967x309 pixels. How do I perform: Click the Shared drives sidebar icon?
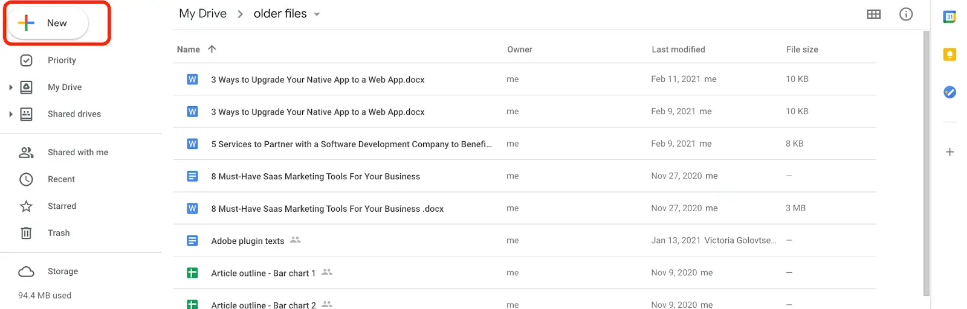tap(26, 114)
